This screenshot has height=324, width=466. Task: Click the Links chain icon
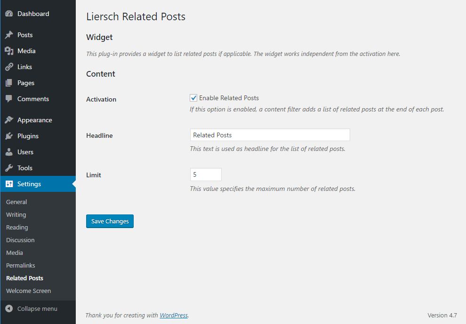click(9, 67)
